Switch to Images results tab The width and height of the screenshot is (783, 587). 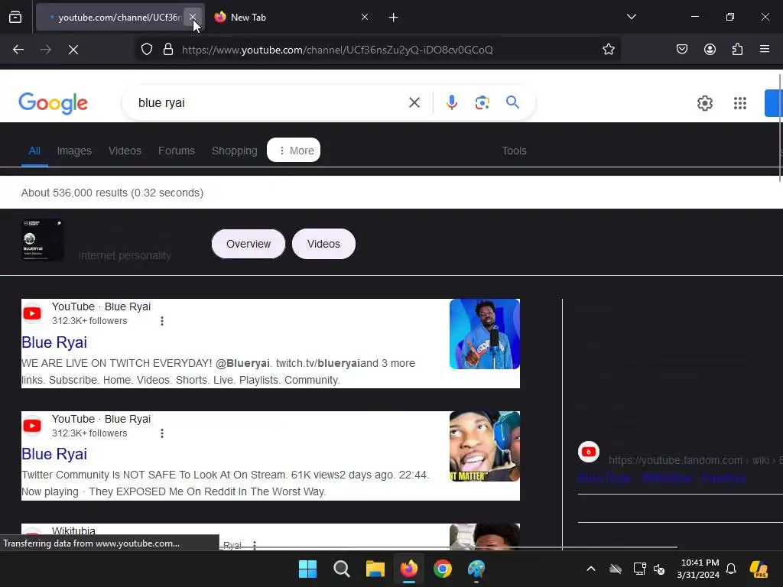74,151
